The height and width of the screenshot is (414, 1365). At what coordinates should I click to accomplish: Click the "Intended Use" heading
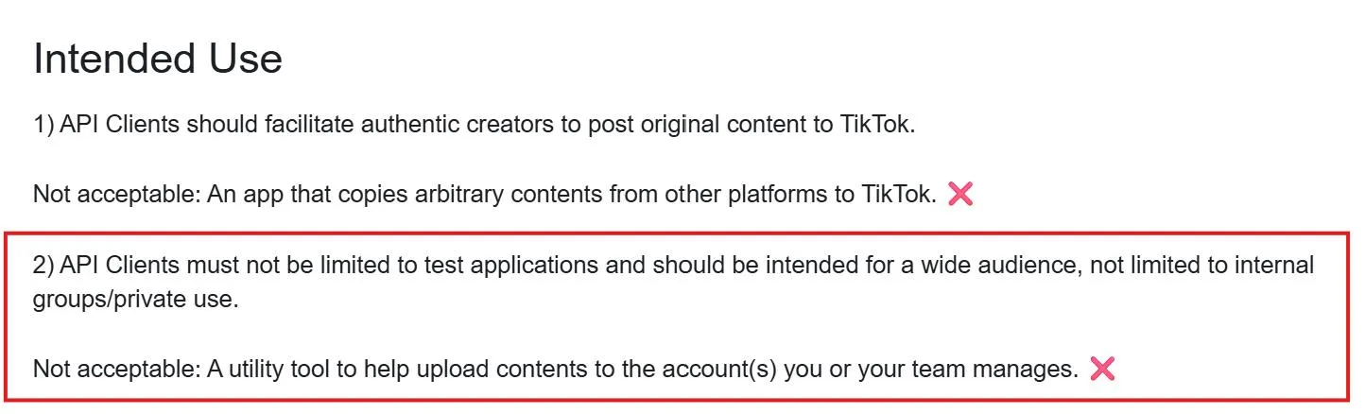tap(158, 60)
